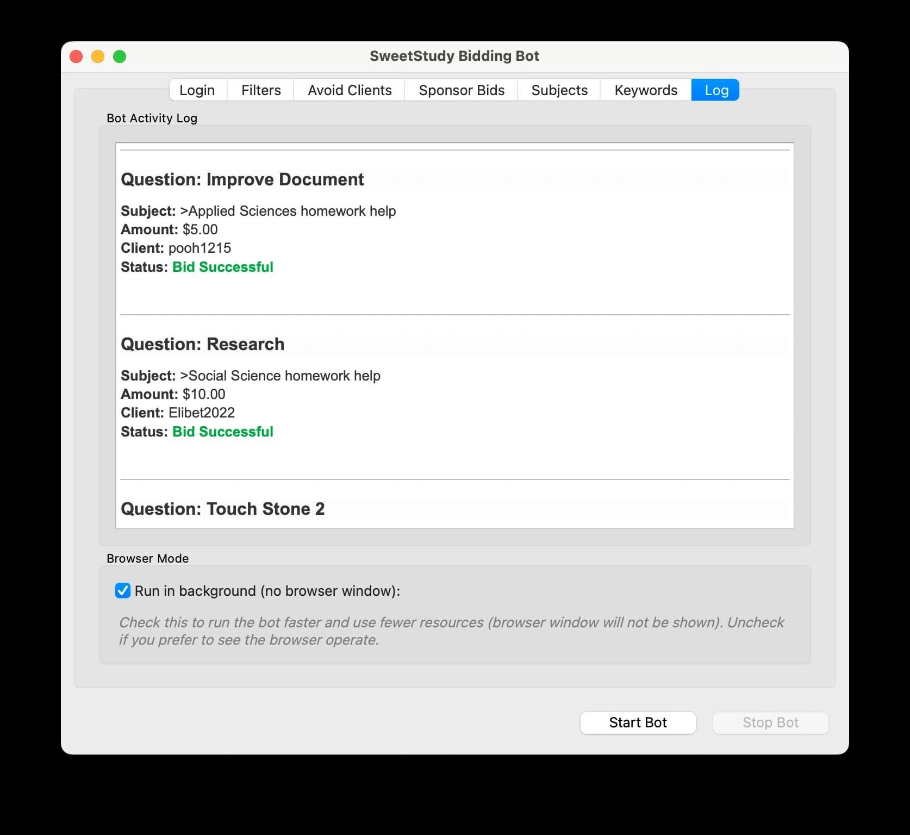Open the Filters tab
The image size is (910, 835).
tap(261, 90)
